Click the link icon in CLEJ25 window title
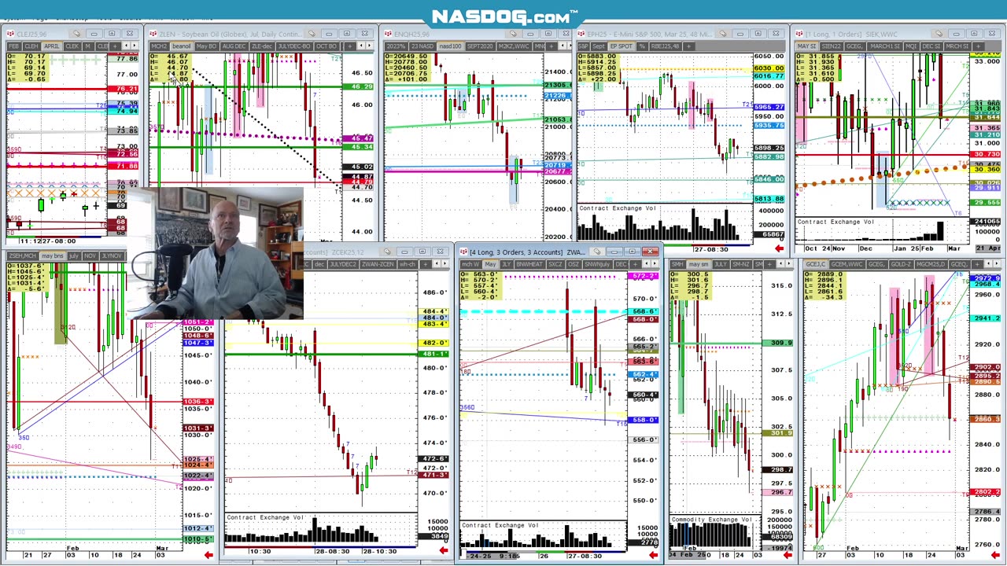Screen dimensions: 1007x566 76,34
